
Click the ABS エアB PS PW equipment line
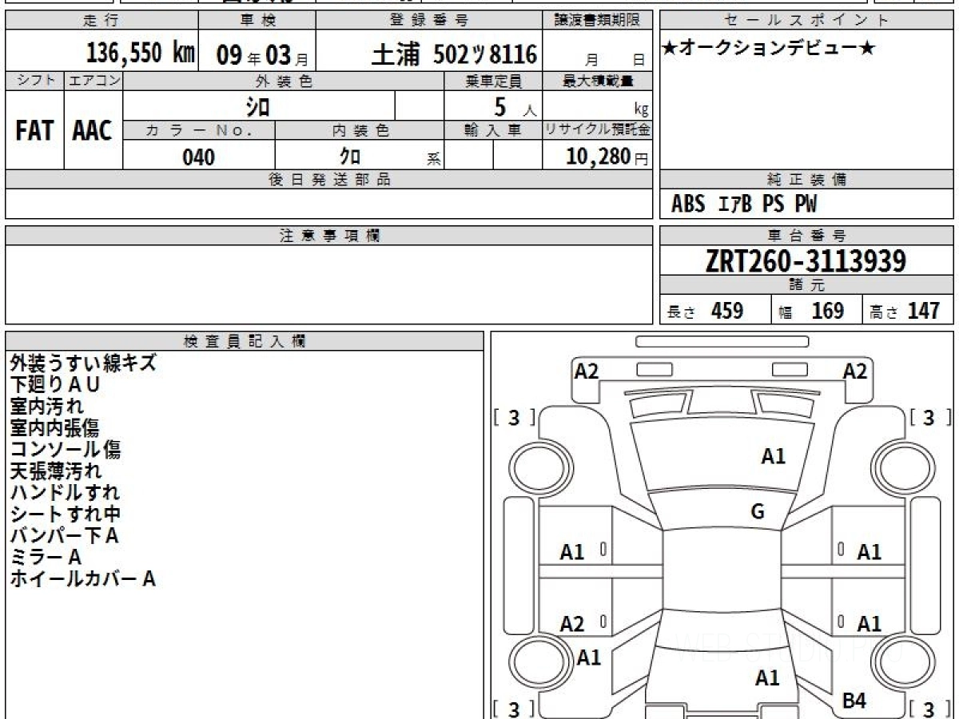click(744, 205)
